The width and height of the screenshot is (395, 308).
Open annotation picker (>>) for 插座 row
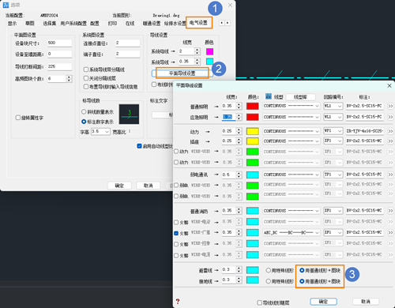click(x=390, y=141)
